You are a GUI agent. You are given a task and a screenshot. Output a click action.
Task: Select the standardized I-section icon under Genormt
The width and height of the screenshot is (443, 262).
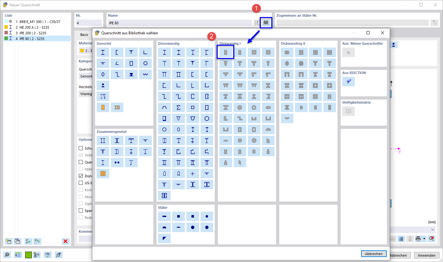pyautogui.click(x=103, y=52)
